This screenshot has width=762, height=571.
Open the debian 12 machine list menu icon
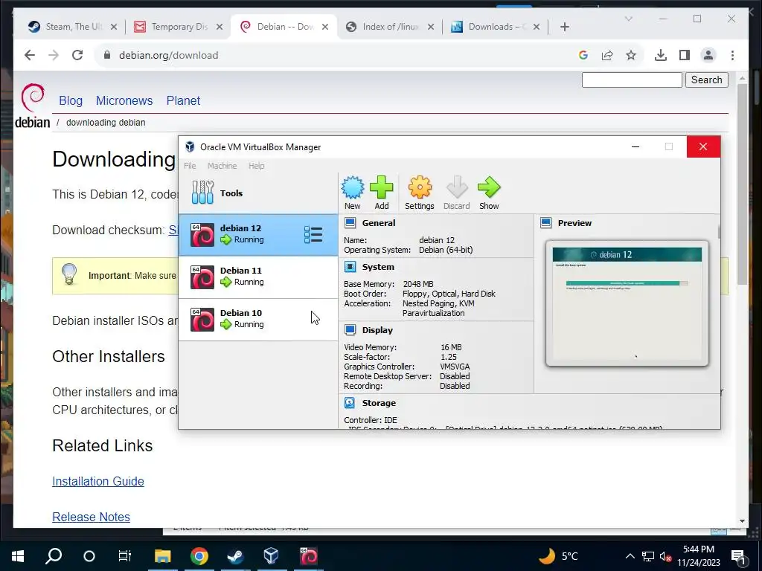(x=313, y=234)
